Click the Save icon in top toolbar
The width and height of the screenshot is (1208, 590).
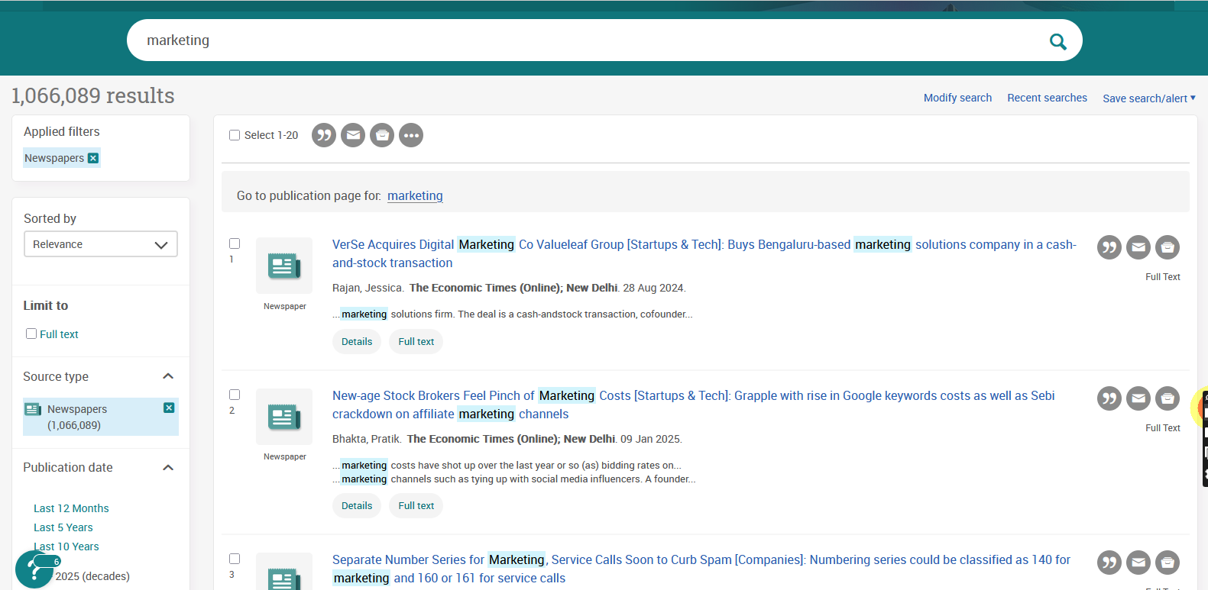tap(382, 135)
